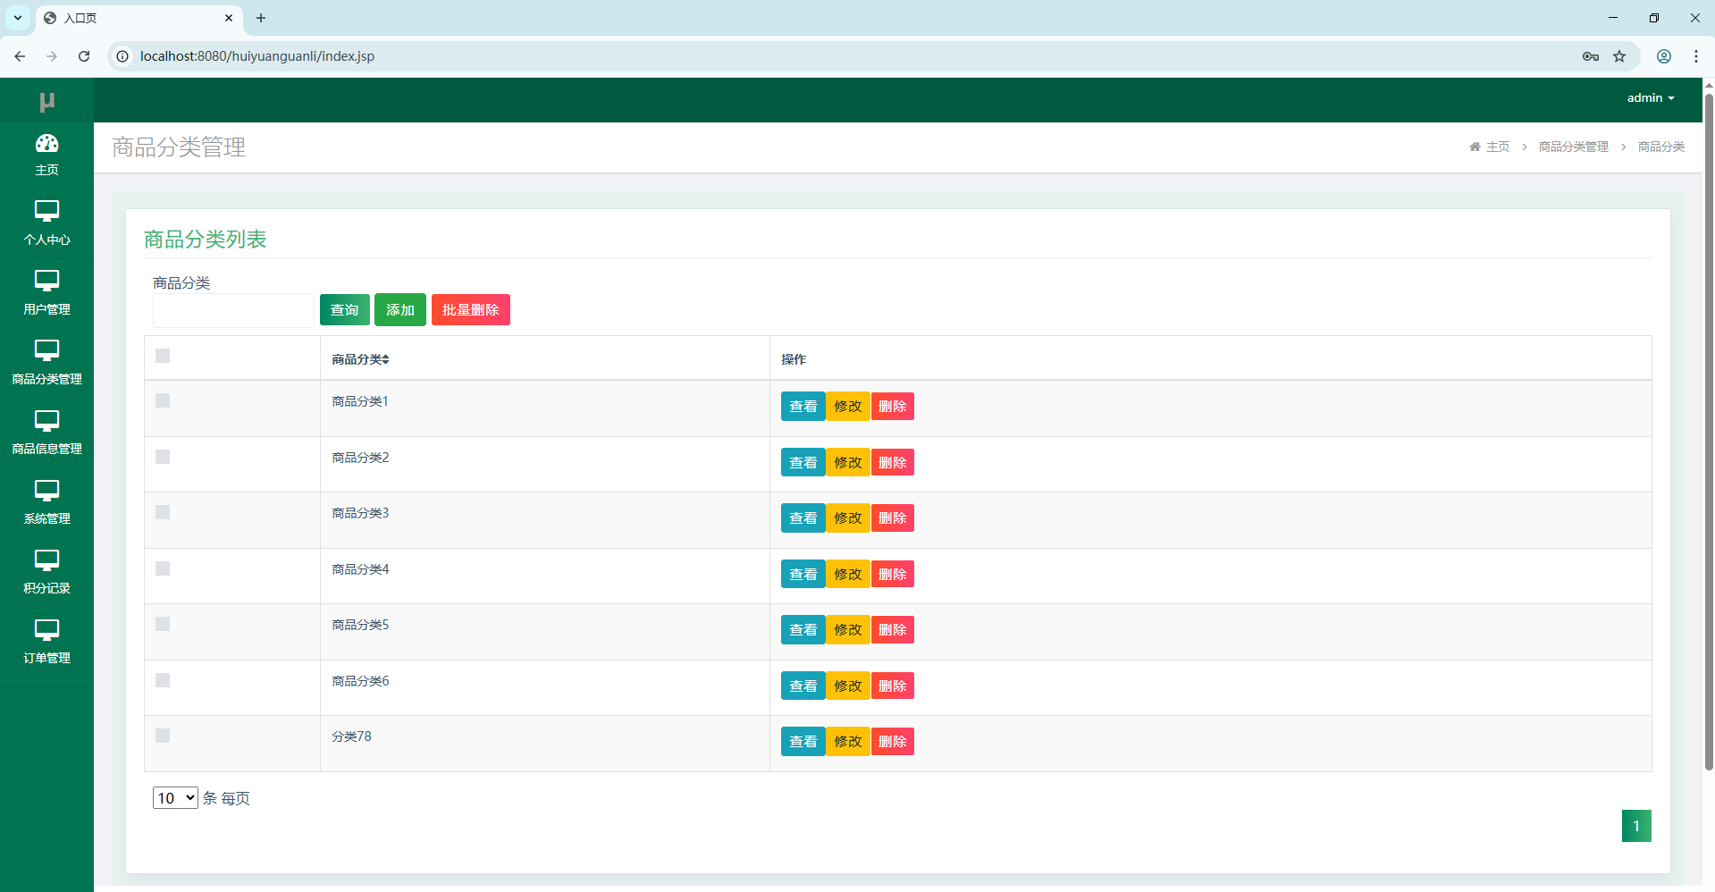This screenshot has width=1715, height=892.
Task: Click the 商品分类列表 heading
Action: [206, 240]
